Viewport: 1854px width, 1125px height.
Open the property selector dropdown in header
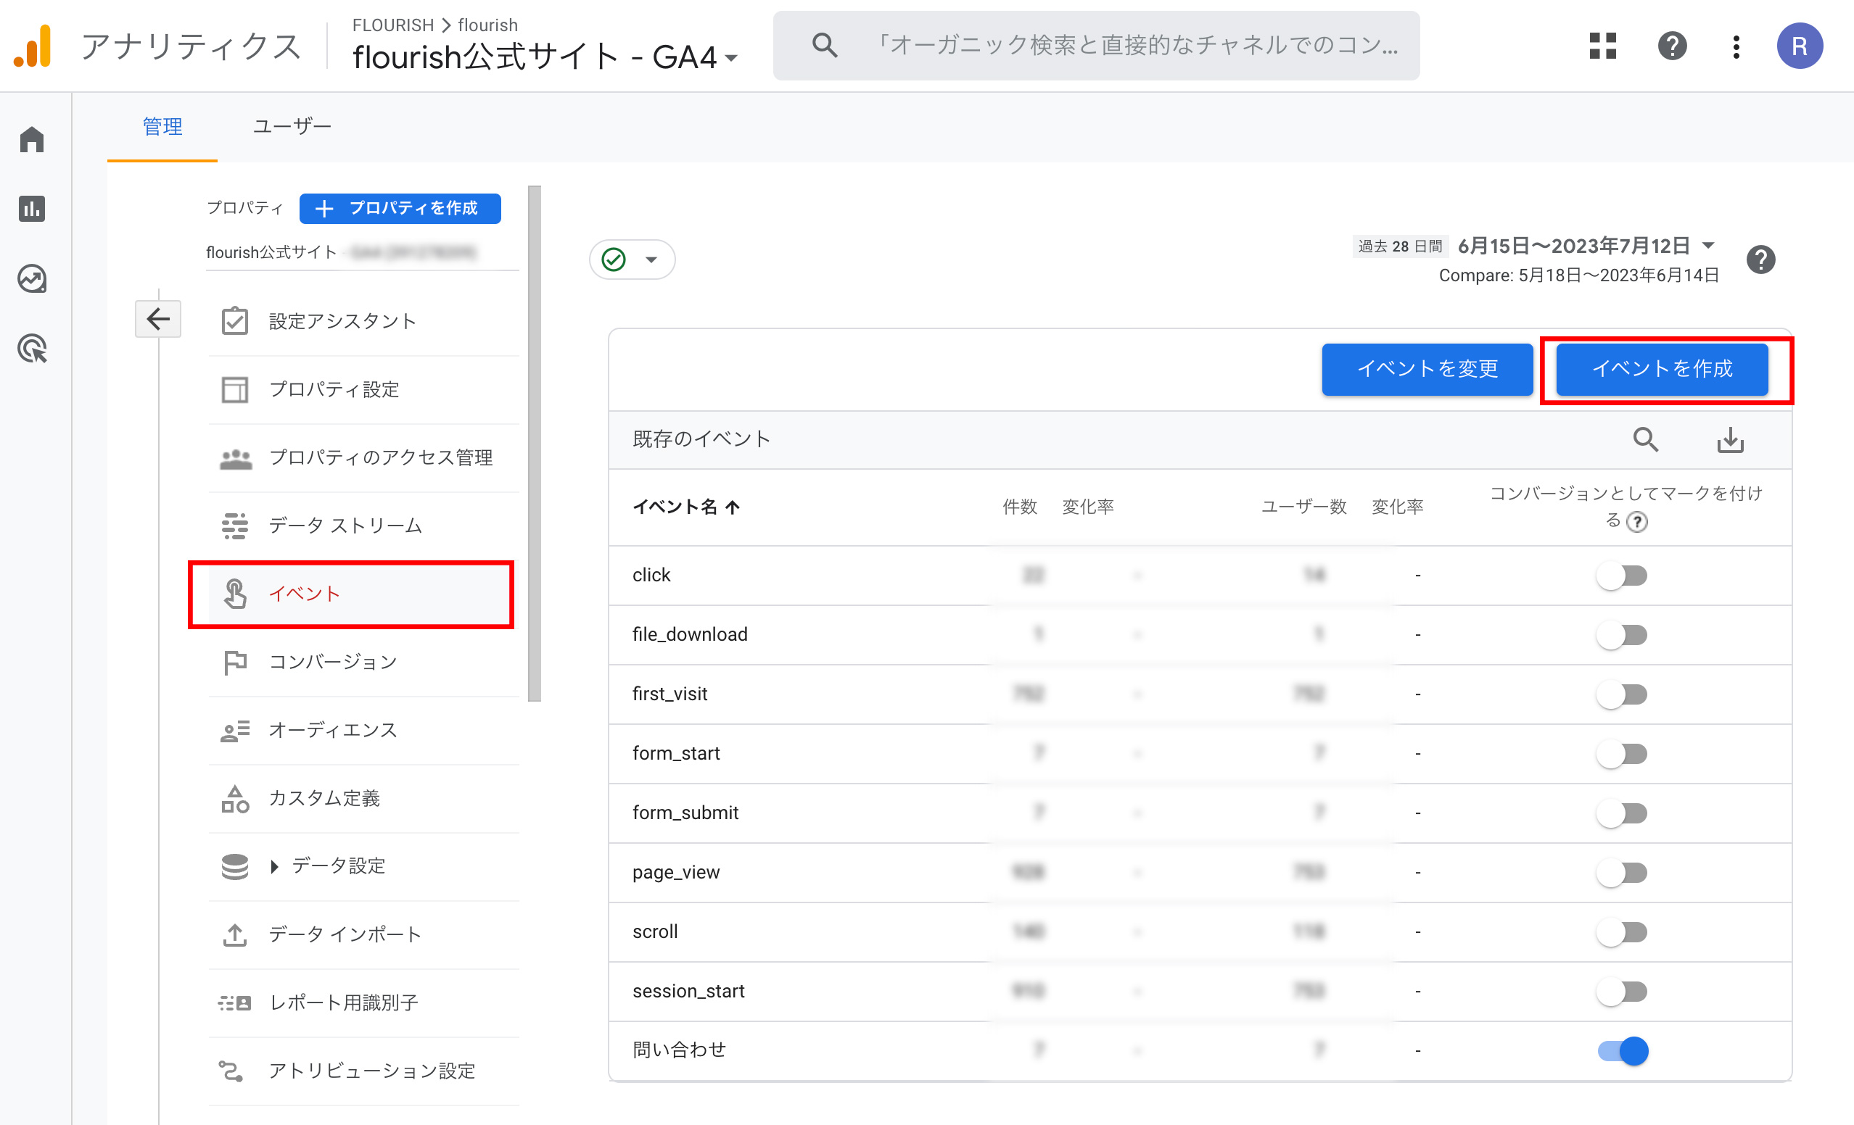click(x=545, y=57)
